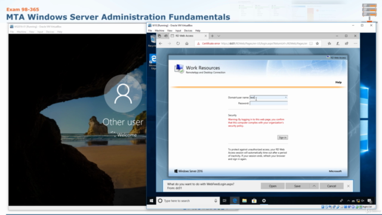The width and height of the screenshot is (382, 215).
Task: Open the Edge favorites hub
Action: coord(329,44)
